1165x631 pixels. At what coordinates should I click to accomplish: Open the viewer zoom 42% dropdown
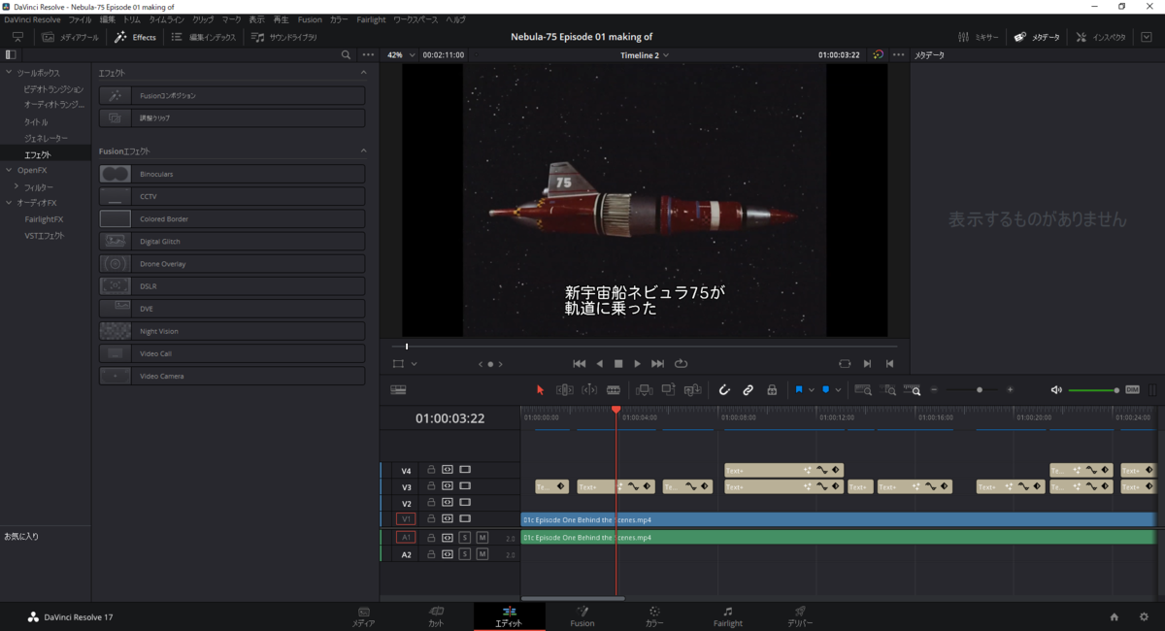pyautogui.click(x=399, y=55)
